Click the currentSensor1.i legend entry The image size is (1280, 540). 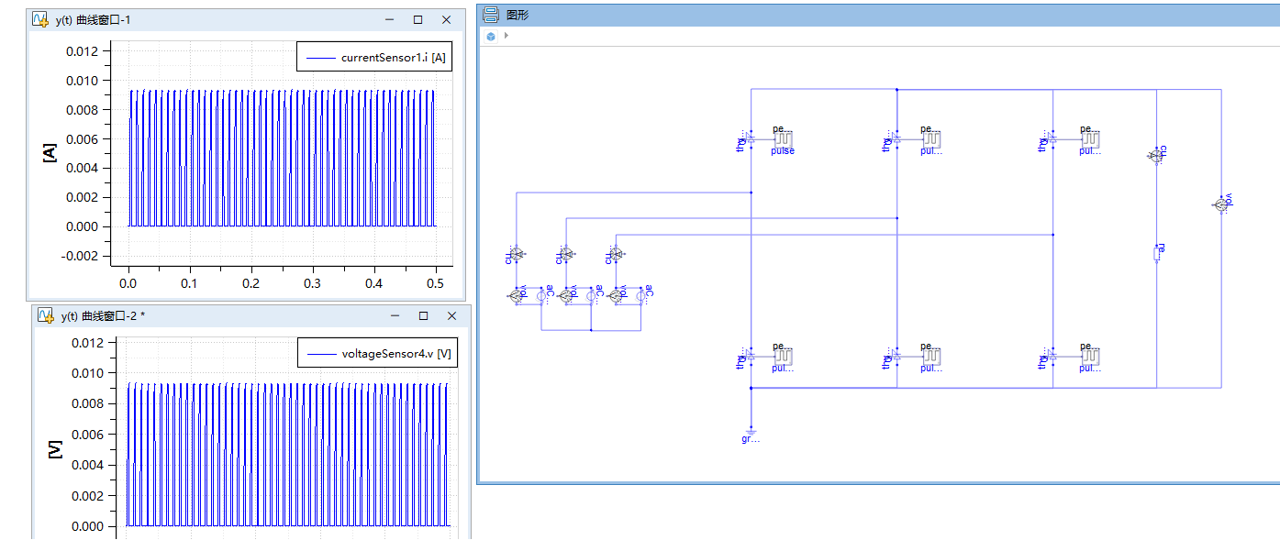(374, 57)
